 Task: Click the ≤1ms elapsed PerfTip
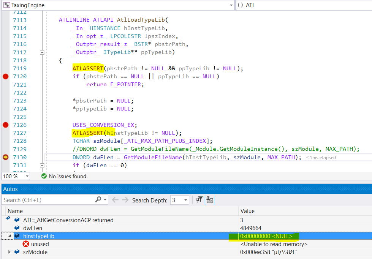point(321,158)
